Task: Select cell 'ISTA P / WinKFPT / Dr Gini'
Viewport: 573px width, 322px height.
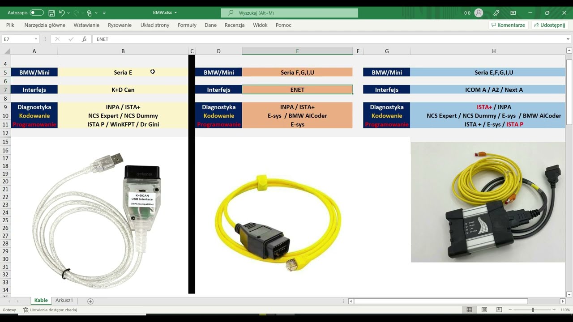Action: [x=123, y=124]
